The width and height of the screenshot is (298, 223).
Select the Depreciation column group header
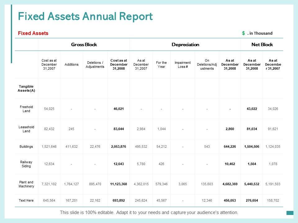(x=185, y=45)
